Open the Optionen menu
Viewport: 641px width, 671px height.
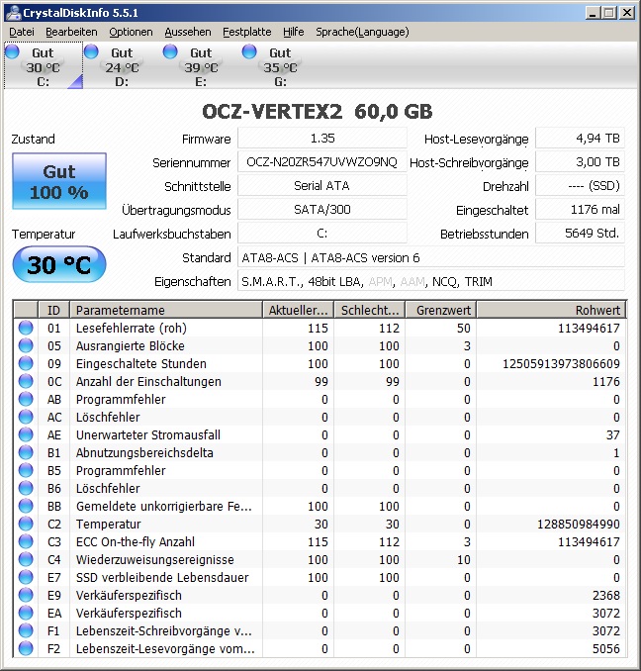[131, 32]
